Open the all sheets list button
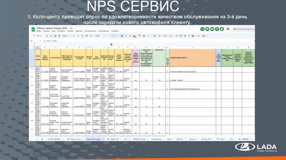Viewport: 286px width, 160px height. 42,139
